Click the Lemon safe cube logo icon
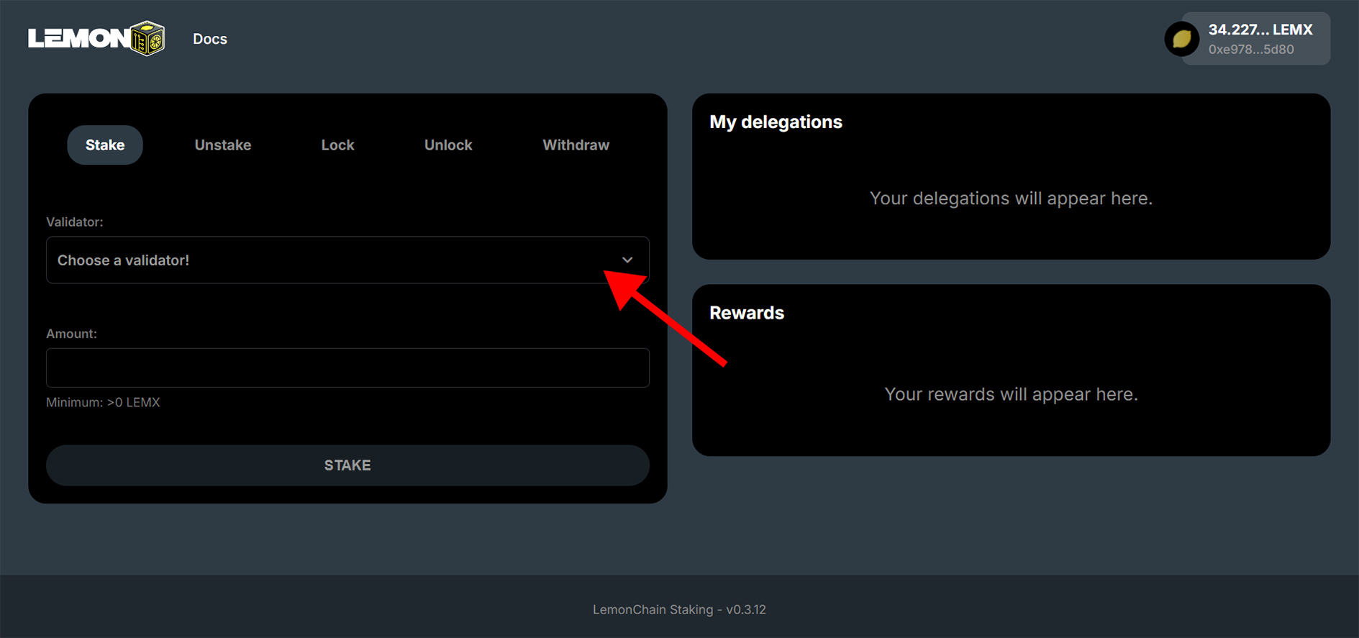The height and width of the screenshot is (638, 1359). coord(148,39)
